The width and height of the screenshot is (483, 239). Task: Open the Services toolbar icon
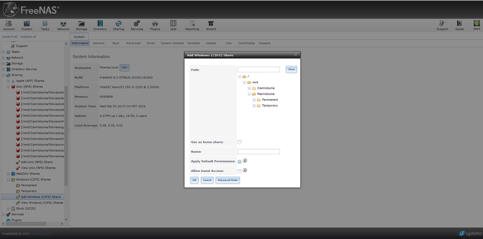(137, 25)
